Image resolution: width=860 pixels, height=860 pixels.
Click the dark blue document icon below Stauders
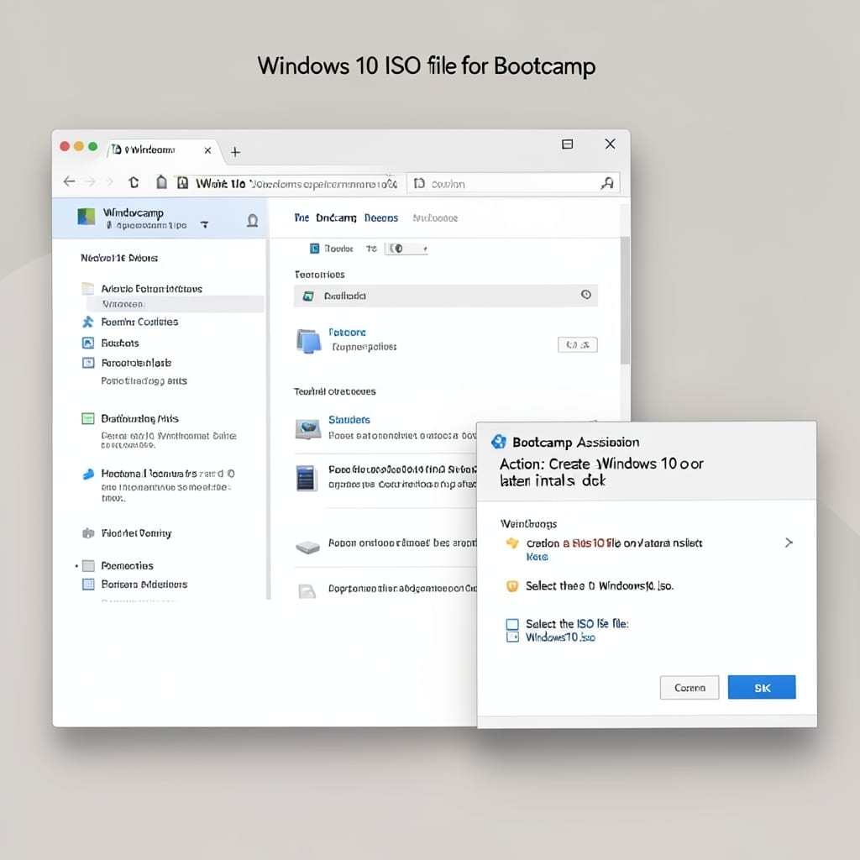point(306,478)
